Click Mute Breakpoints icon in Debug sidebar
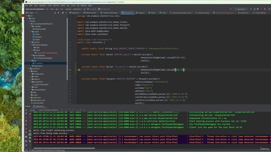This screenshot has height=152, width=271. pyautogui.click(x=26, y=132)
